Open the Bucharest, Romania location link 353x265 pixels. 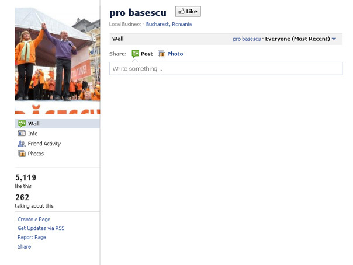(x=169, y=25)
